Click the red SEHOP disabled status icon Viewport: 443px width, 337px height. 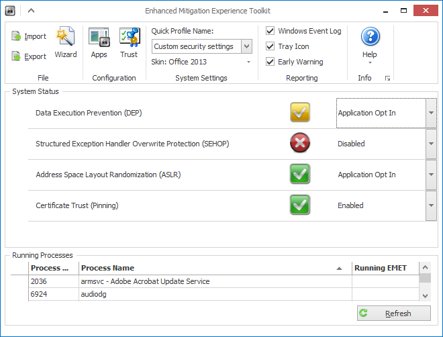coord(300,144)
